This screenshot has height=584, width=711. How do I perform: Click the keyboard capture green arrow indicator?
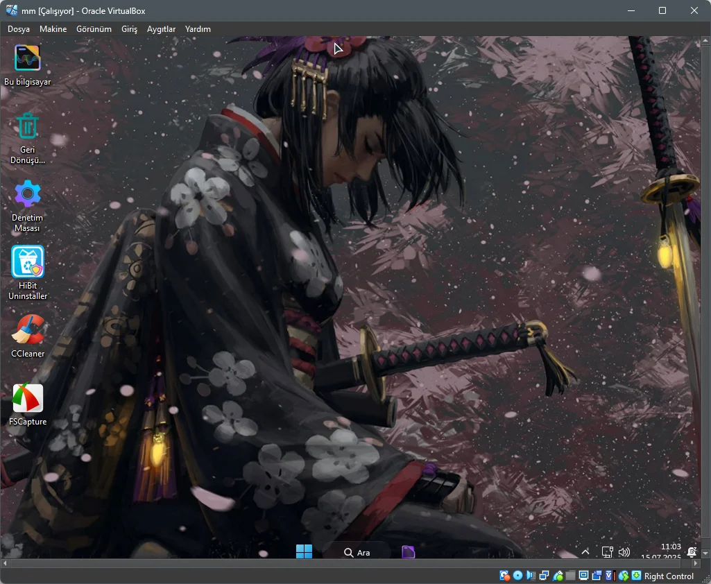(x=636, y=576)
